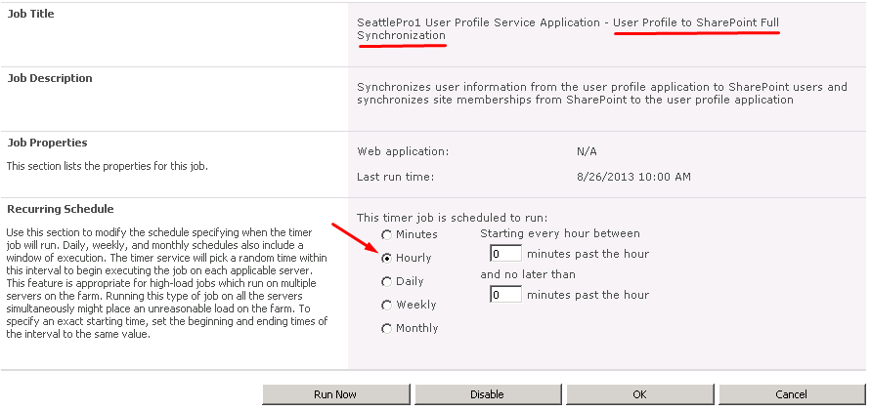The height and width of the screenshot is (411, 871).
Task: Confirm changes with the OK button
Action: point(639,394)
